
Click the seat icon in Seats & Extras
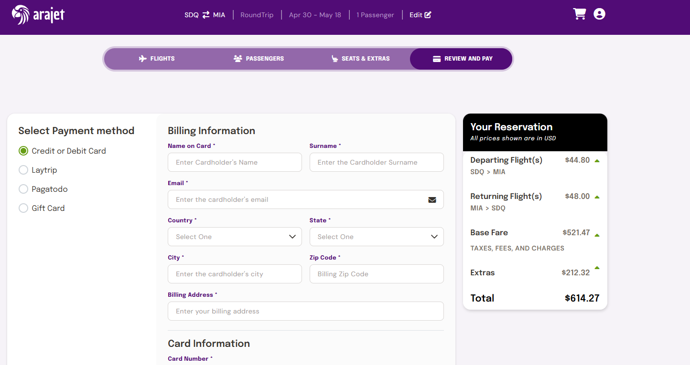[335, 59]
